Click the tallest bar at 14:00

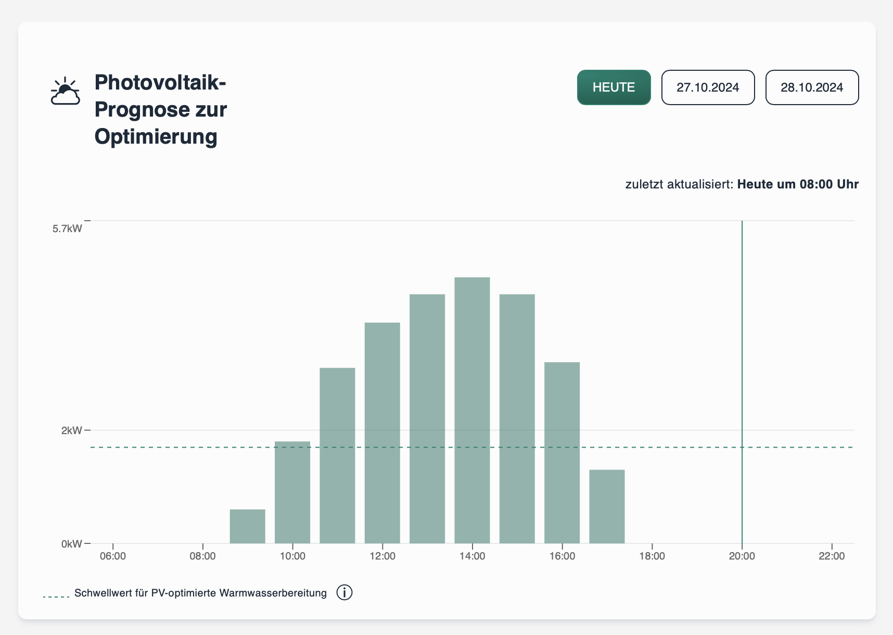click(472, 410)
